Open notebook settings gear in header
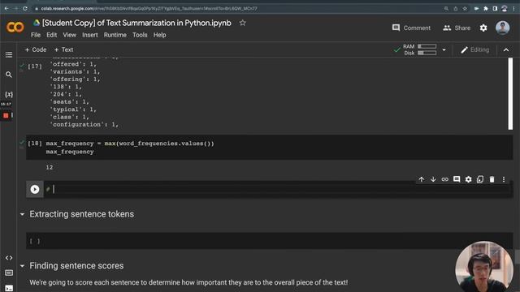The width and height of the screenshot is (520, 292). [483, 28]
